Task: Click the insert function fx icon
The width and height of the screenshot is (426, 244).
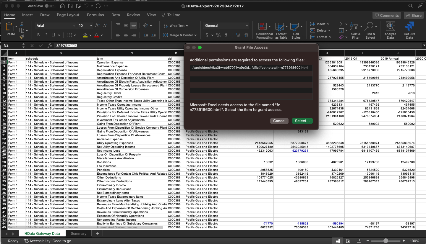Action: pyautogui.click(x=50, y=46)
